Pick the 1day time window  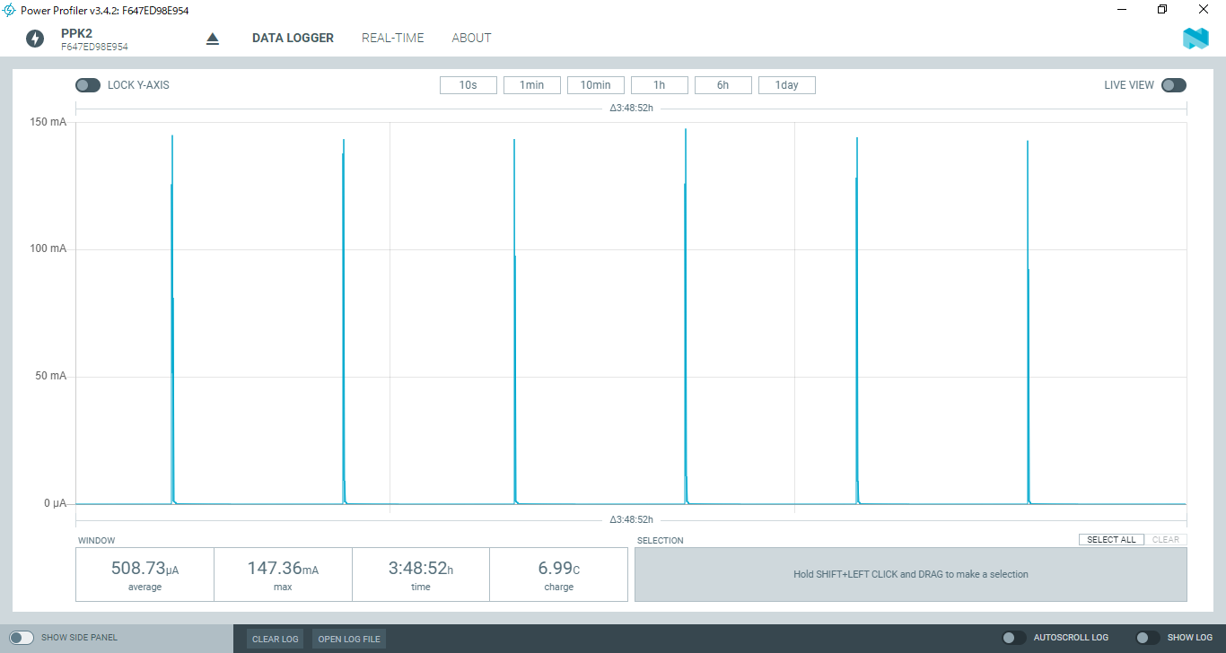786,85
